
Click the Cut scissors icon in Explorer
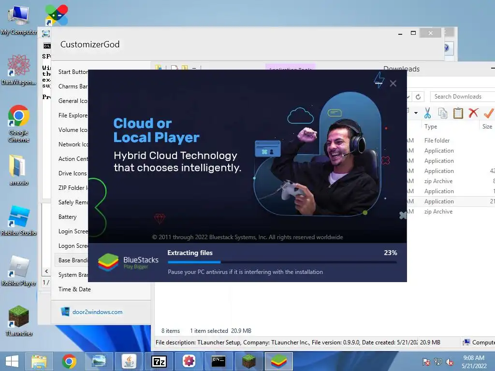tap(427, 113)
